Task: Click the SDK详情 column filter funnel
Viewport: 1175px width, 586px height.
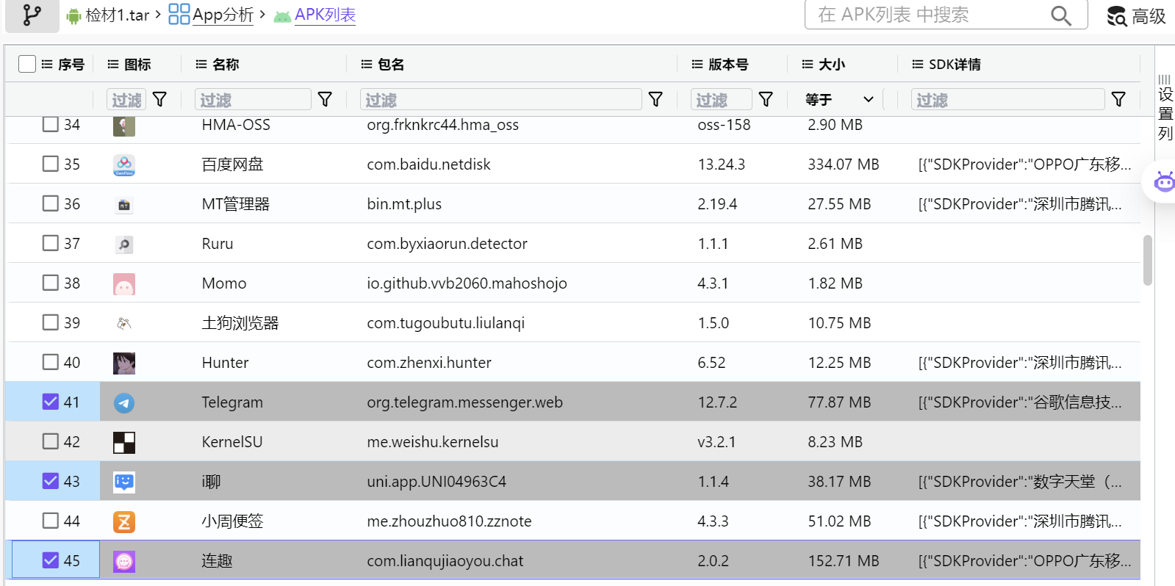Action: (x=1118, y=99)
